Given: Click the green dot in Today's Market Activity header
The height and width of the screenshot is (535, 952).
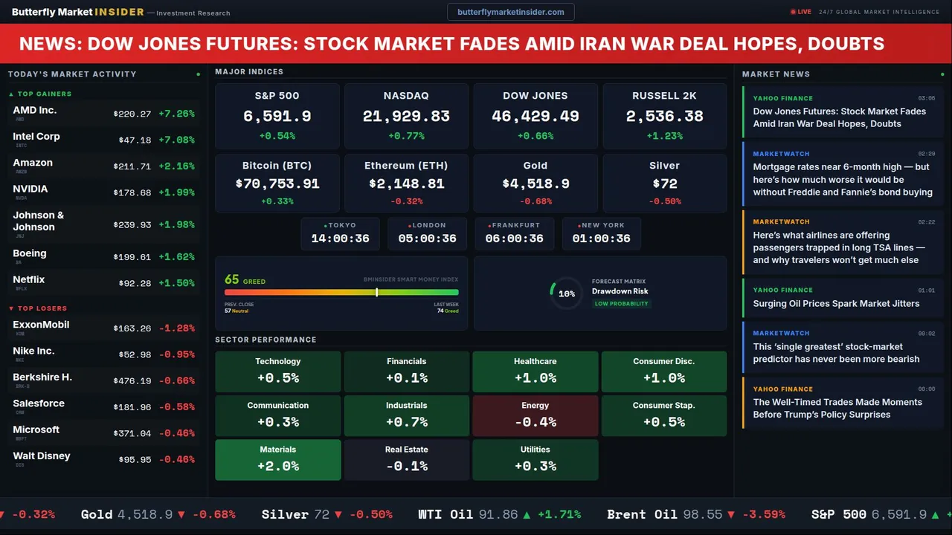Looking at the screenshot, I should tap(198, 74).
